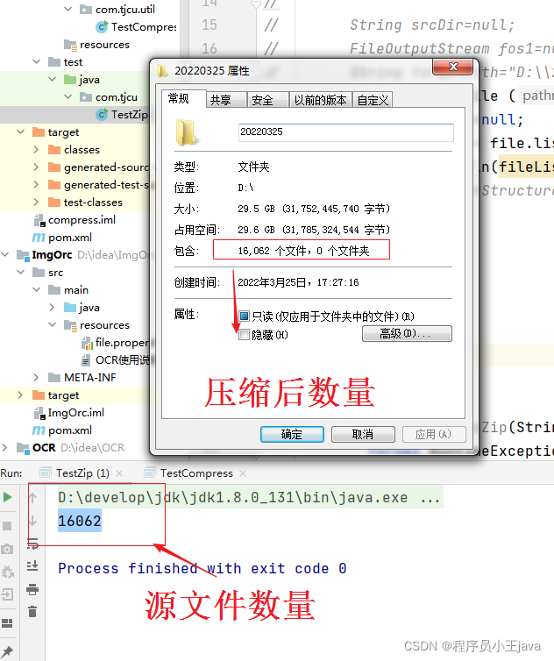Collapse com.tjcu.util package
The image size is (554, 661).
pos(67,9)
